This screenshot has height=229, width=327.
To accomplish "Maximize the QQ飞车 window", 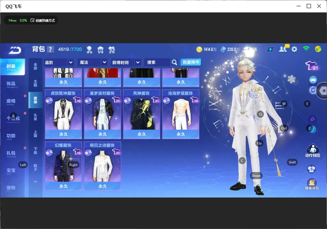I will tap(309, 6).
